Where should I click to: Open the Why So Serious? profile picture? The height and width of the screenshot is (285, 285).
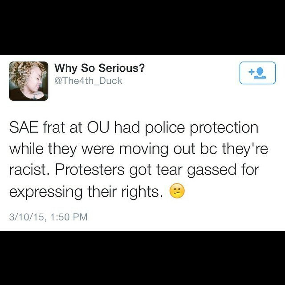coord(28,81)
